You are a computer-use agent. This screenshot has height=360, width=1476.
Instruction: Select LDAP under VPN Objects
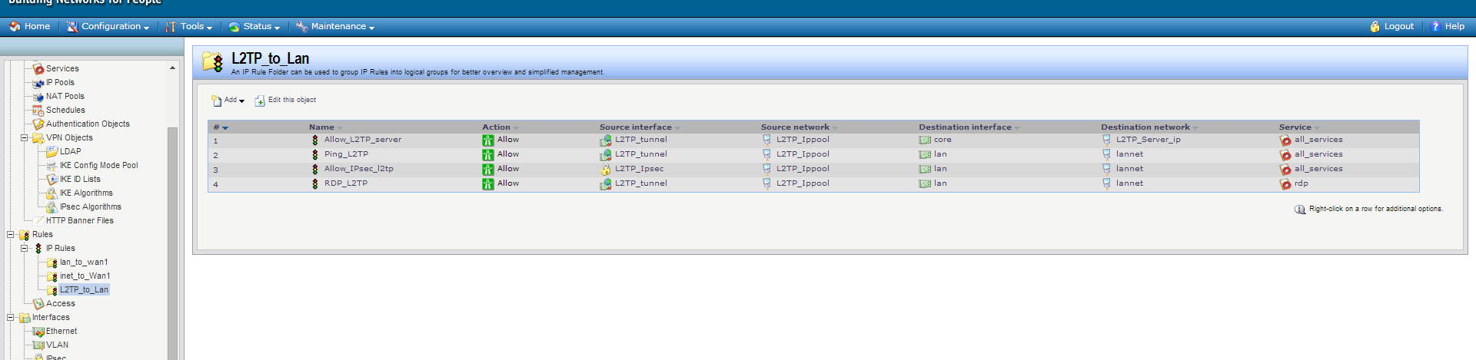coord(70,152)
